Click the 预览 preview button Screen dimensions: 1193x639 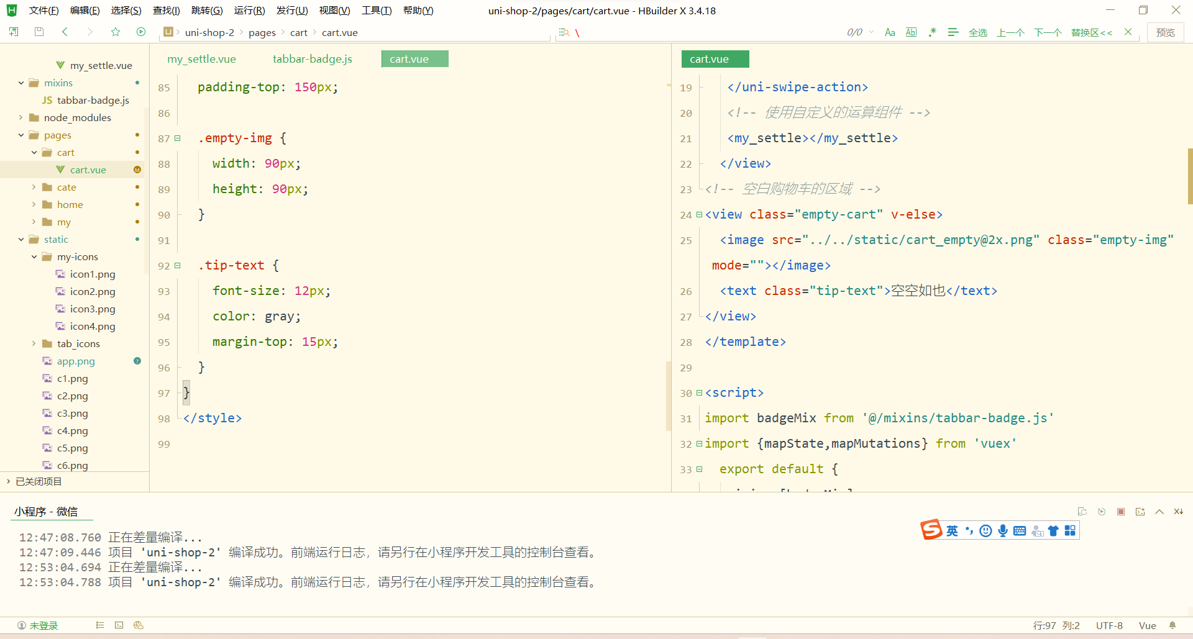(x=1165, y=32)
